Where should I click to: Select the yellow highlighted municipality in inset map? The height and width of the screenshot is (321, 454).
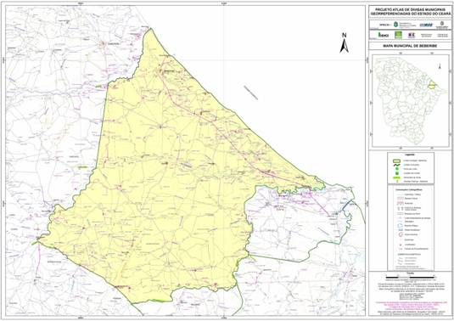(431, 86)
